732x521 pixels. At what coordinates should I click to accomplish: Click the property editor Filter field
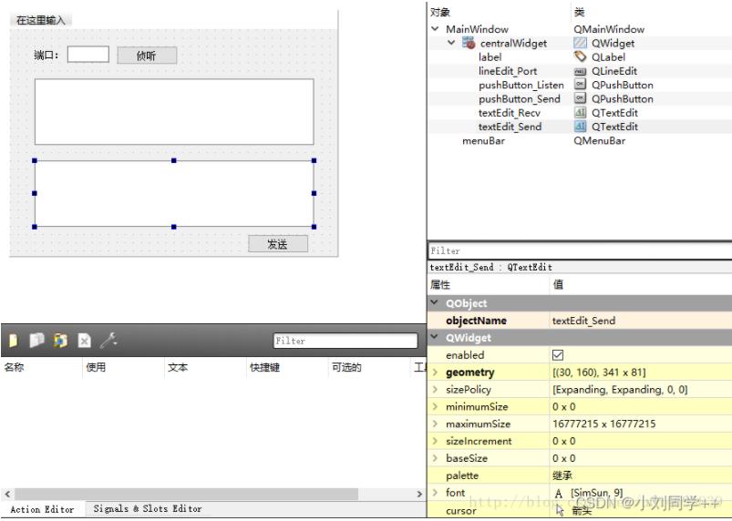(x=580, y=251)
